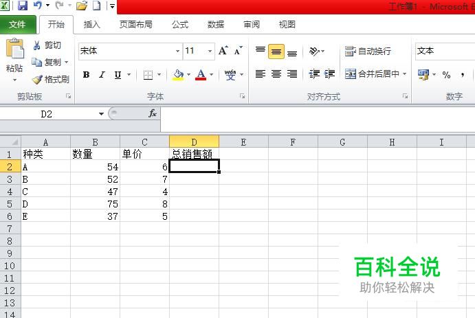Open the 对齐方式 dialog launcher
This screenshot has width=475, height=318.
click(x=406, y=96)
